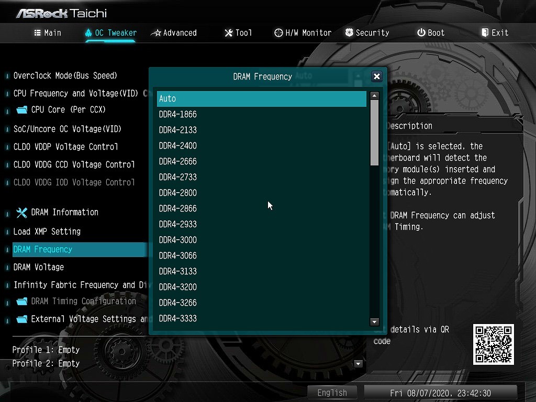Viewport: 536px width, 402px height.
Task: Select CLDO VDDG CCD Voltage Control
Action: click(x=74, y=164)
